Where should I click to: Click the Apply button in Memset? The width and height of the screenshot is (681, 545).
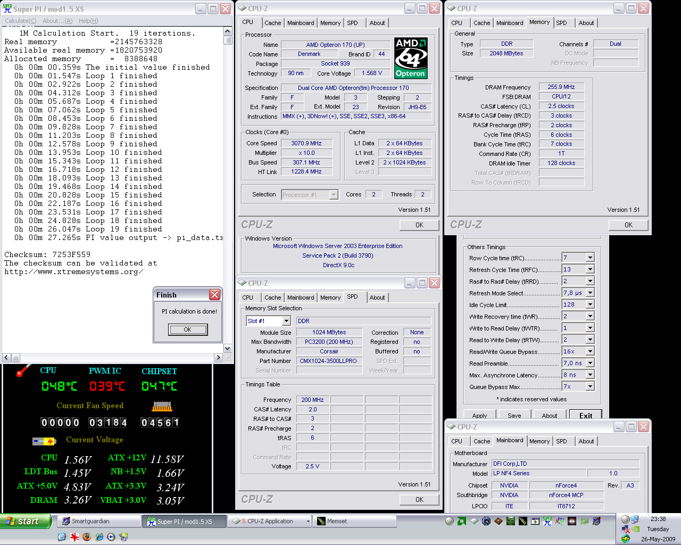[479, 416]
